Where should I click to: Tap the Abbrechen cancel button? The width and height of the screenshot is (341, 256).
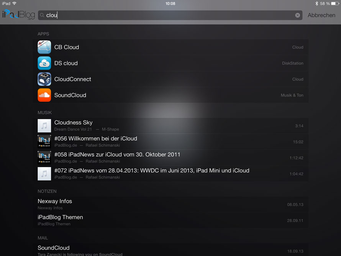(321, 15)
